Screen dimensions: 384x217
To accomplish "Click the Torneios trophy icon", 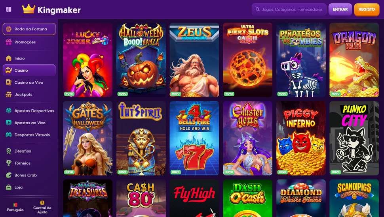I will [9, 163].
